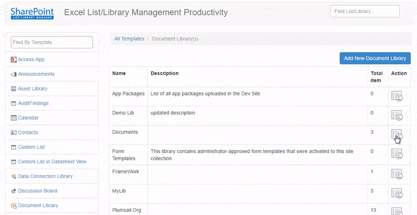Open action icon for Documents row
The height and width of the screenshot is (215, 417).
tap(396, 134)
